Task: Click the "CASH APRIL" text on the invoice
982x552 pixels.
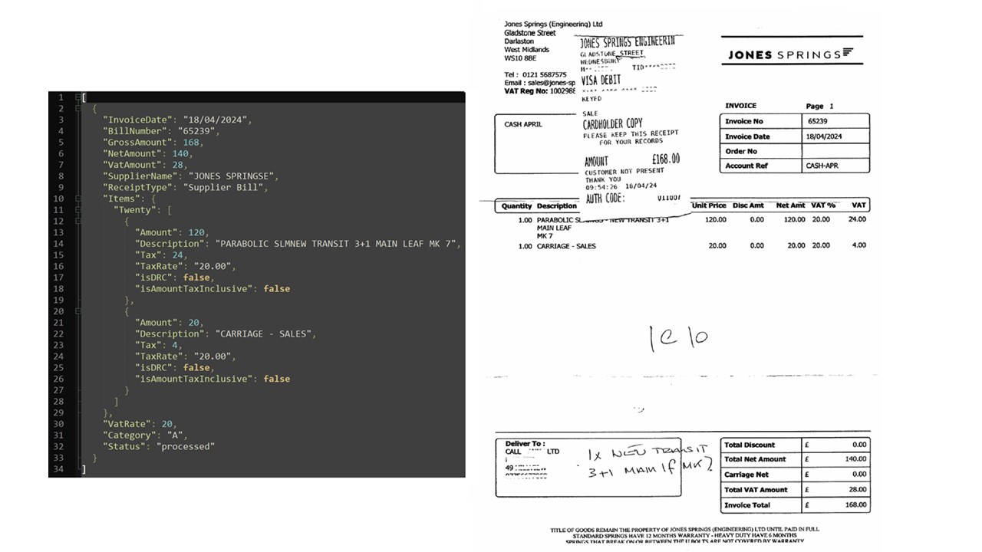Action: pos(523,124)
